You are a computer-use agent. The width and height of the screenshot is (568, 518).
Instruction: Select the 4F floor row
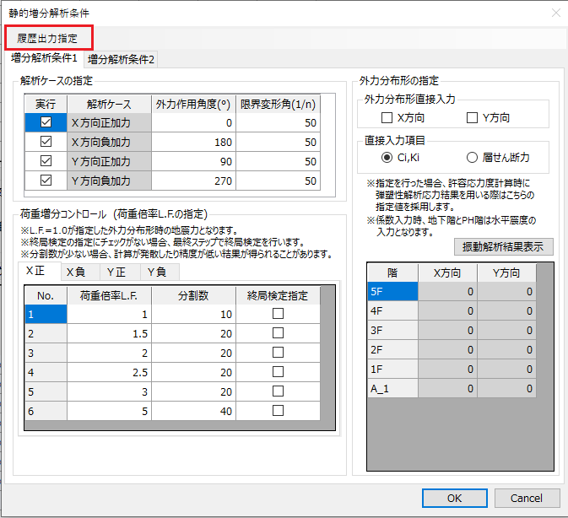(x=392, y=311)
